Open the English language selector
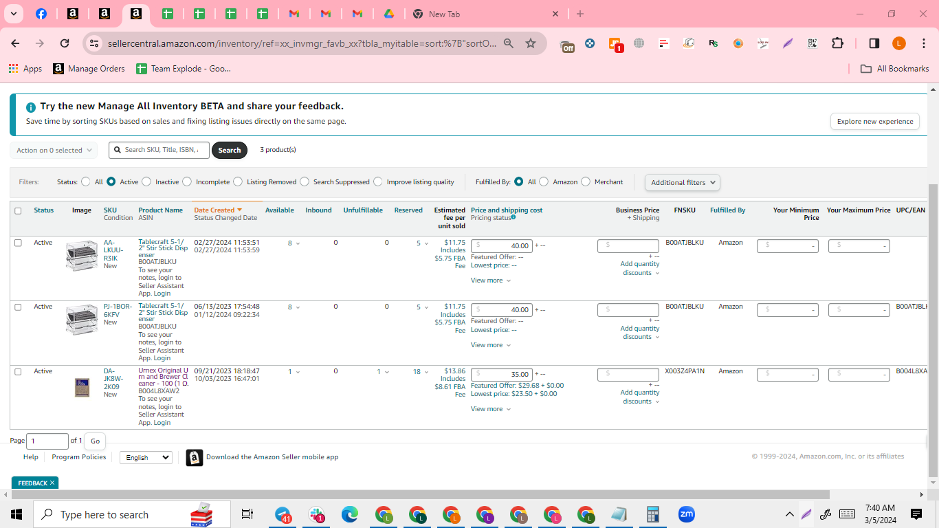 click(146, 457)
